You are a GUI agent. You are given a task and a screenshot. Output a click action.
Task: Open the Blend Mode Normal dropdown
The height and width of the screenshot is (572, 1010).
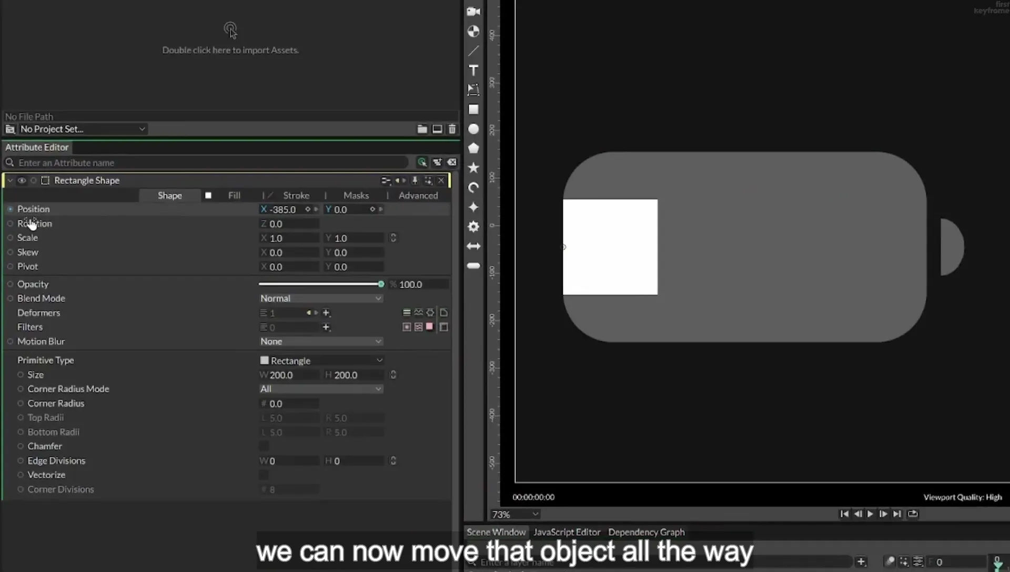[x=320, y=298]
